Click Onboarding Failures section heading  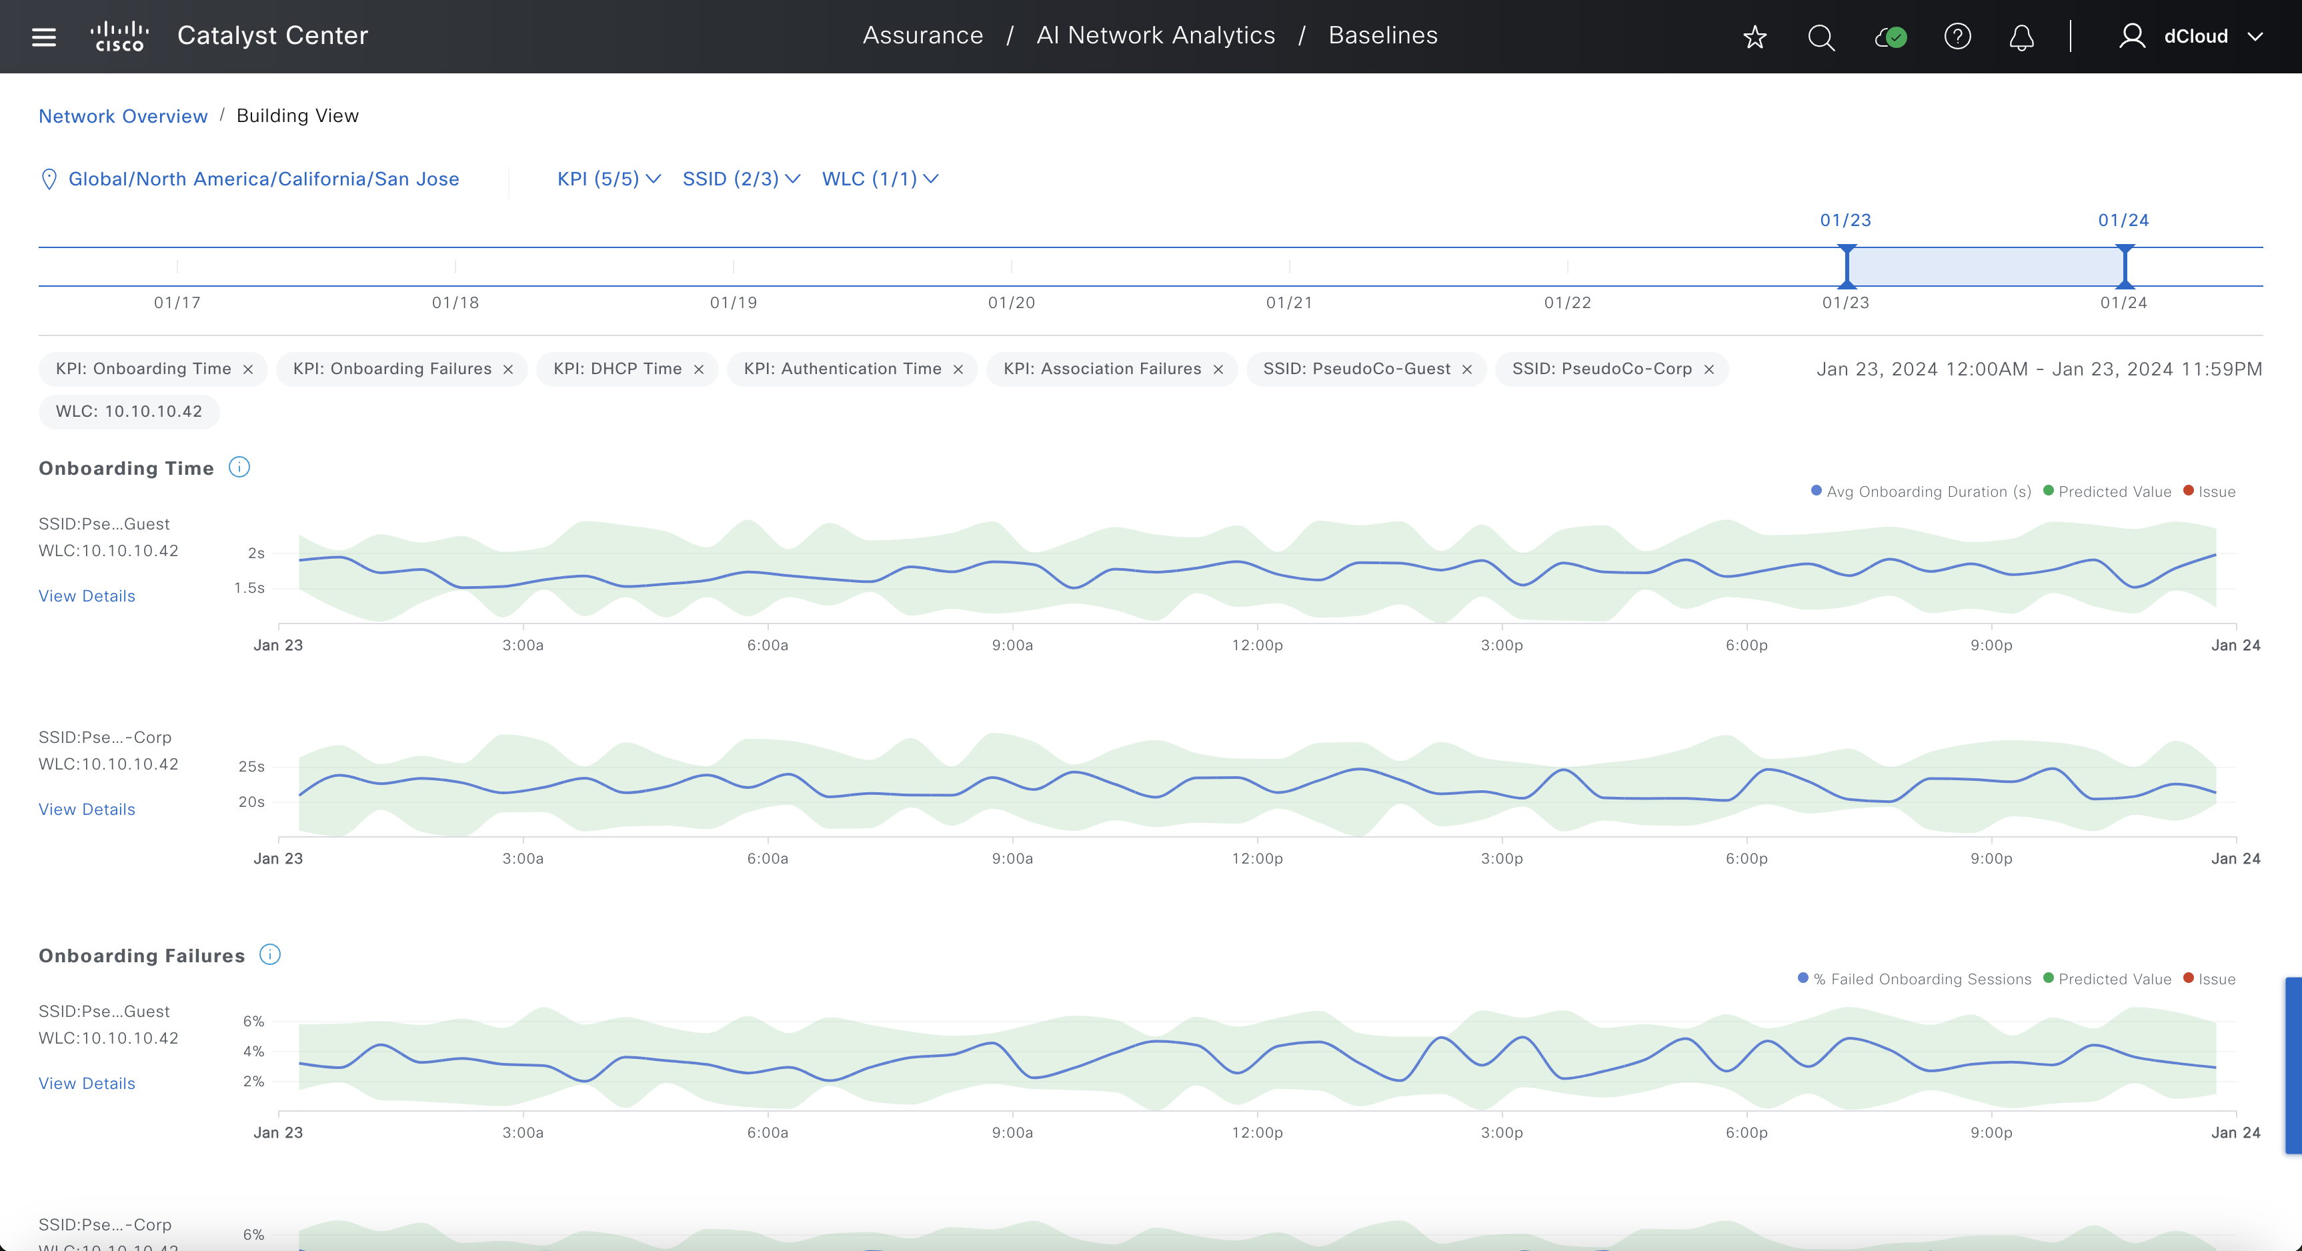coord(141,955)
